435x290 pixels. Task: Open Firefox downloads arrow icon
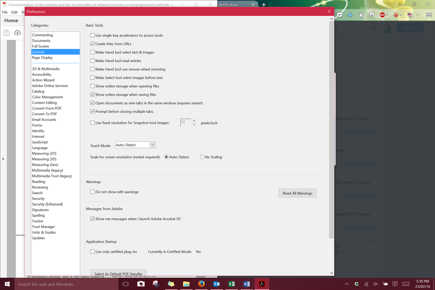pos(350,15)
